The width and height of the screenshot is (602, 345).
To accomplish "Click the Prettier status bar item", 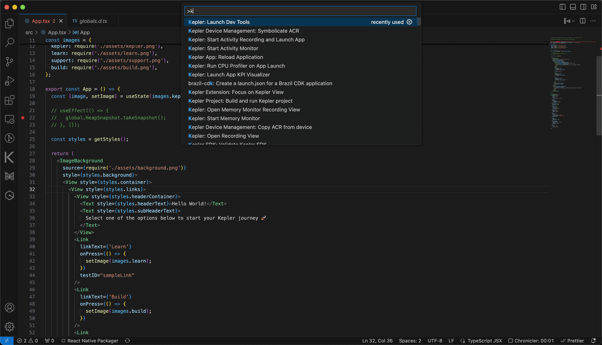I will tap(573, 341).
